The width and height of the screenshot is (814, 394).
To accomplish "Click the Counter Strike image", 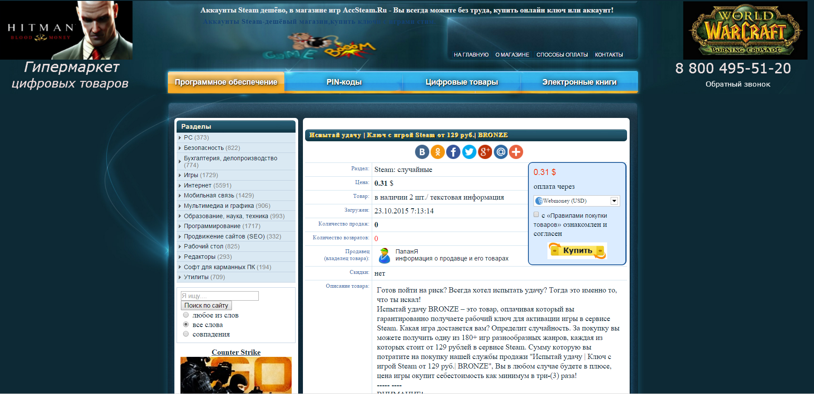I will click(x=236, y=375).
